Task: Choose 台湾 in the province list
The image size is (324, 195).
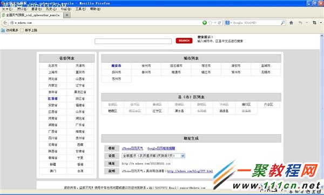Action: [x=80, y=171]
